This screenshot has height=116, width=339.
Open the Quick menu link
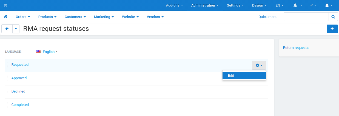coord(268,17)
